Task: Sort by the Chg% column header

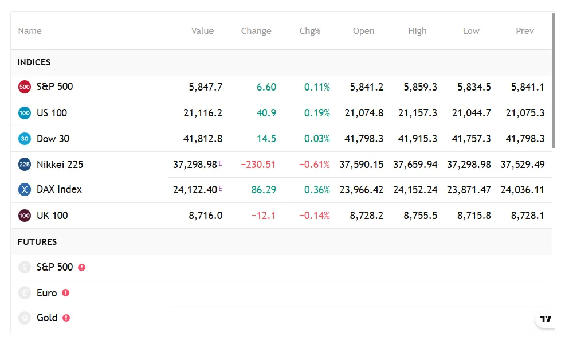Action: tap(310, 31)
